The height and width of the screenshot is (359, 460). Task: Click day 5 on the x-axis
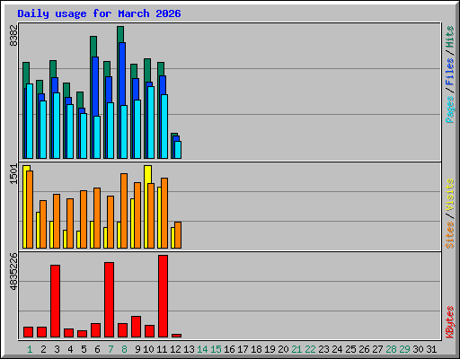pyautogui.click(x=84, y=349)
